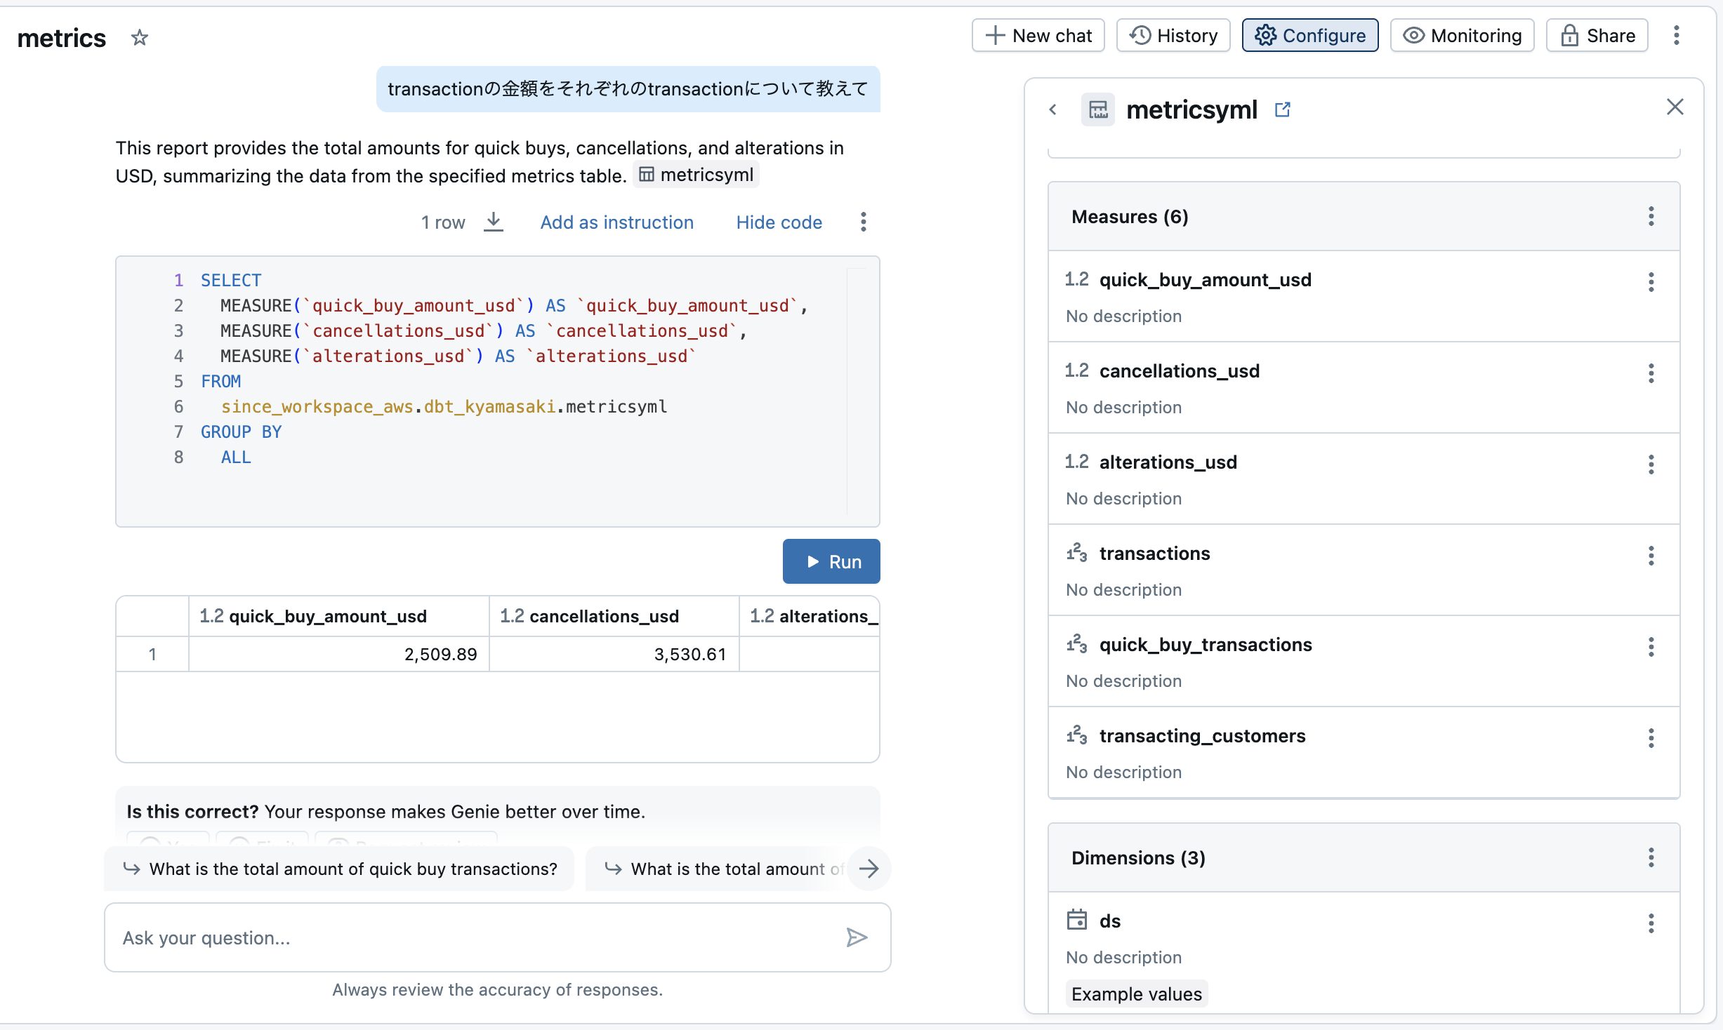
Task: Open options menu for cancellations_usd
Action: (1651, 373)
